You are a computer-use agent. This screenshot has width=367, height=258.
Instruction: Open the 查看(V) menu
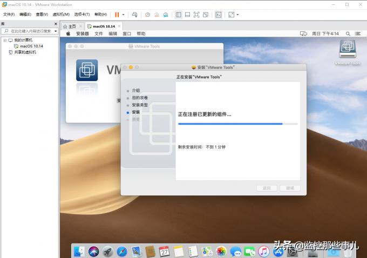[42, 15]
